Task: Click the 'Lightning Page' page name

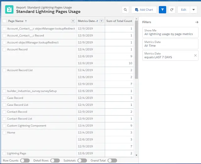Action: coord(17,153)
